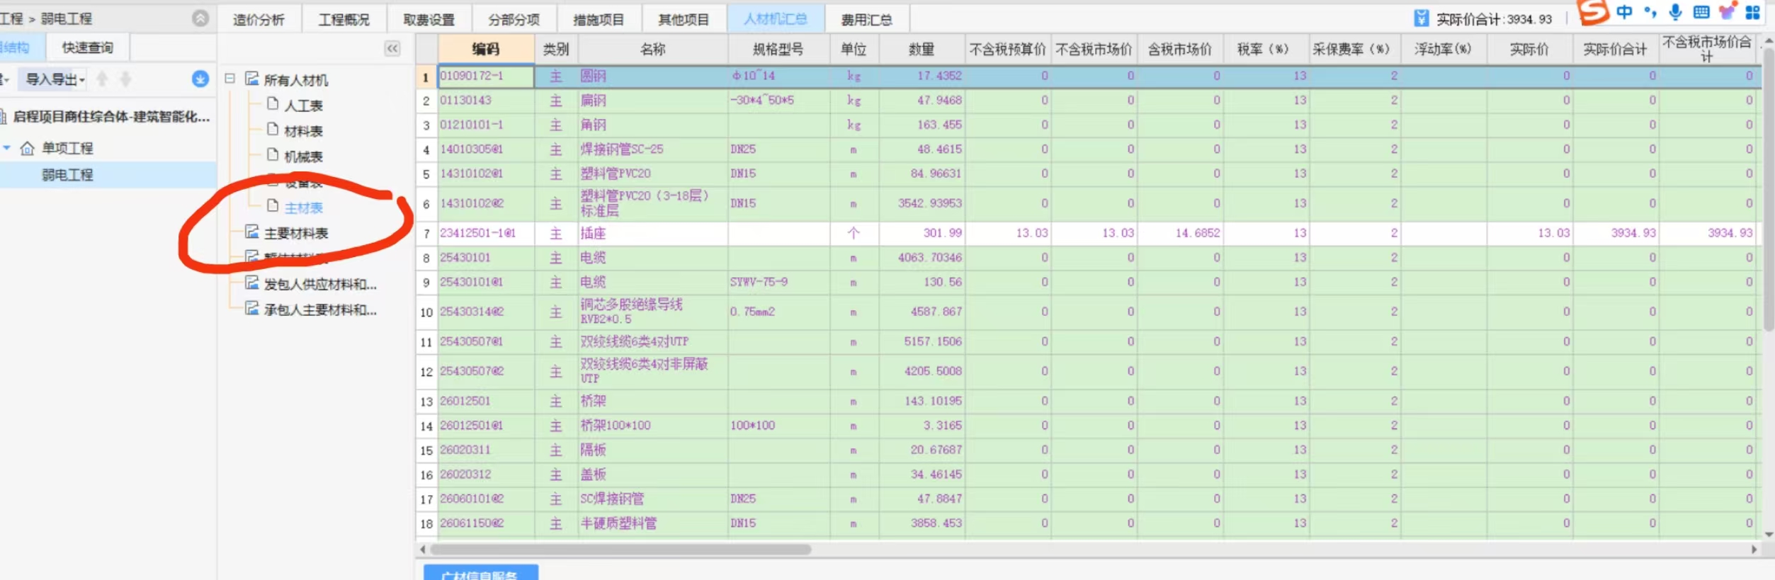Click the icon before 发包人供应材料和
The image size is (1775, 580).
(251, 283)
